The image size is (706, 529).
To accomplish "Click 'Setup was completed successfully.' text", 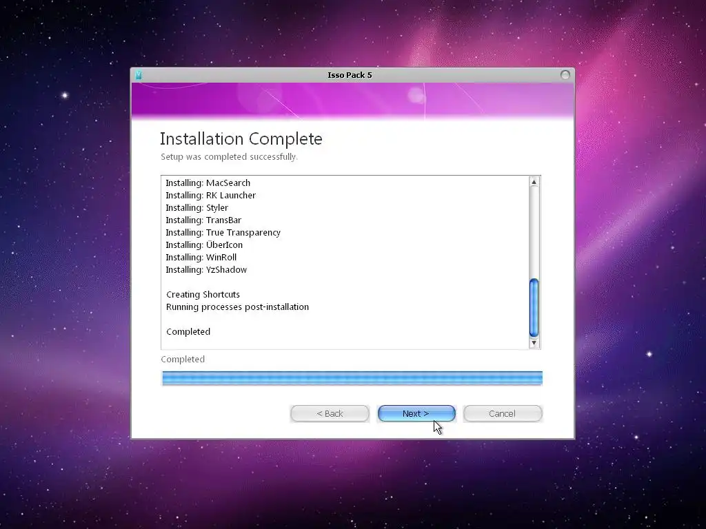I will [229, 157].
